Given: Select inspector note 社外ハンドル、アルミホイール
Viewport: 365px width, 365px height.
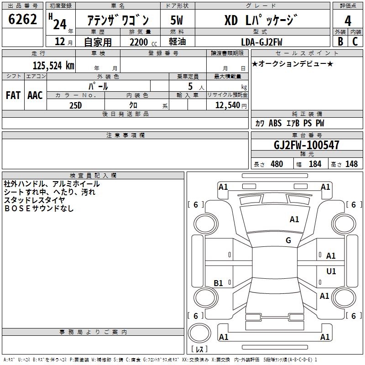Looking at the screenshot, I should [x=52, y=184].
